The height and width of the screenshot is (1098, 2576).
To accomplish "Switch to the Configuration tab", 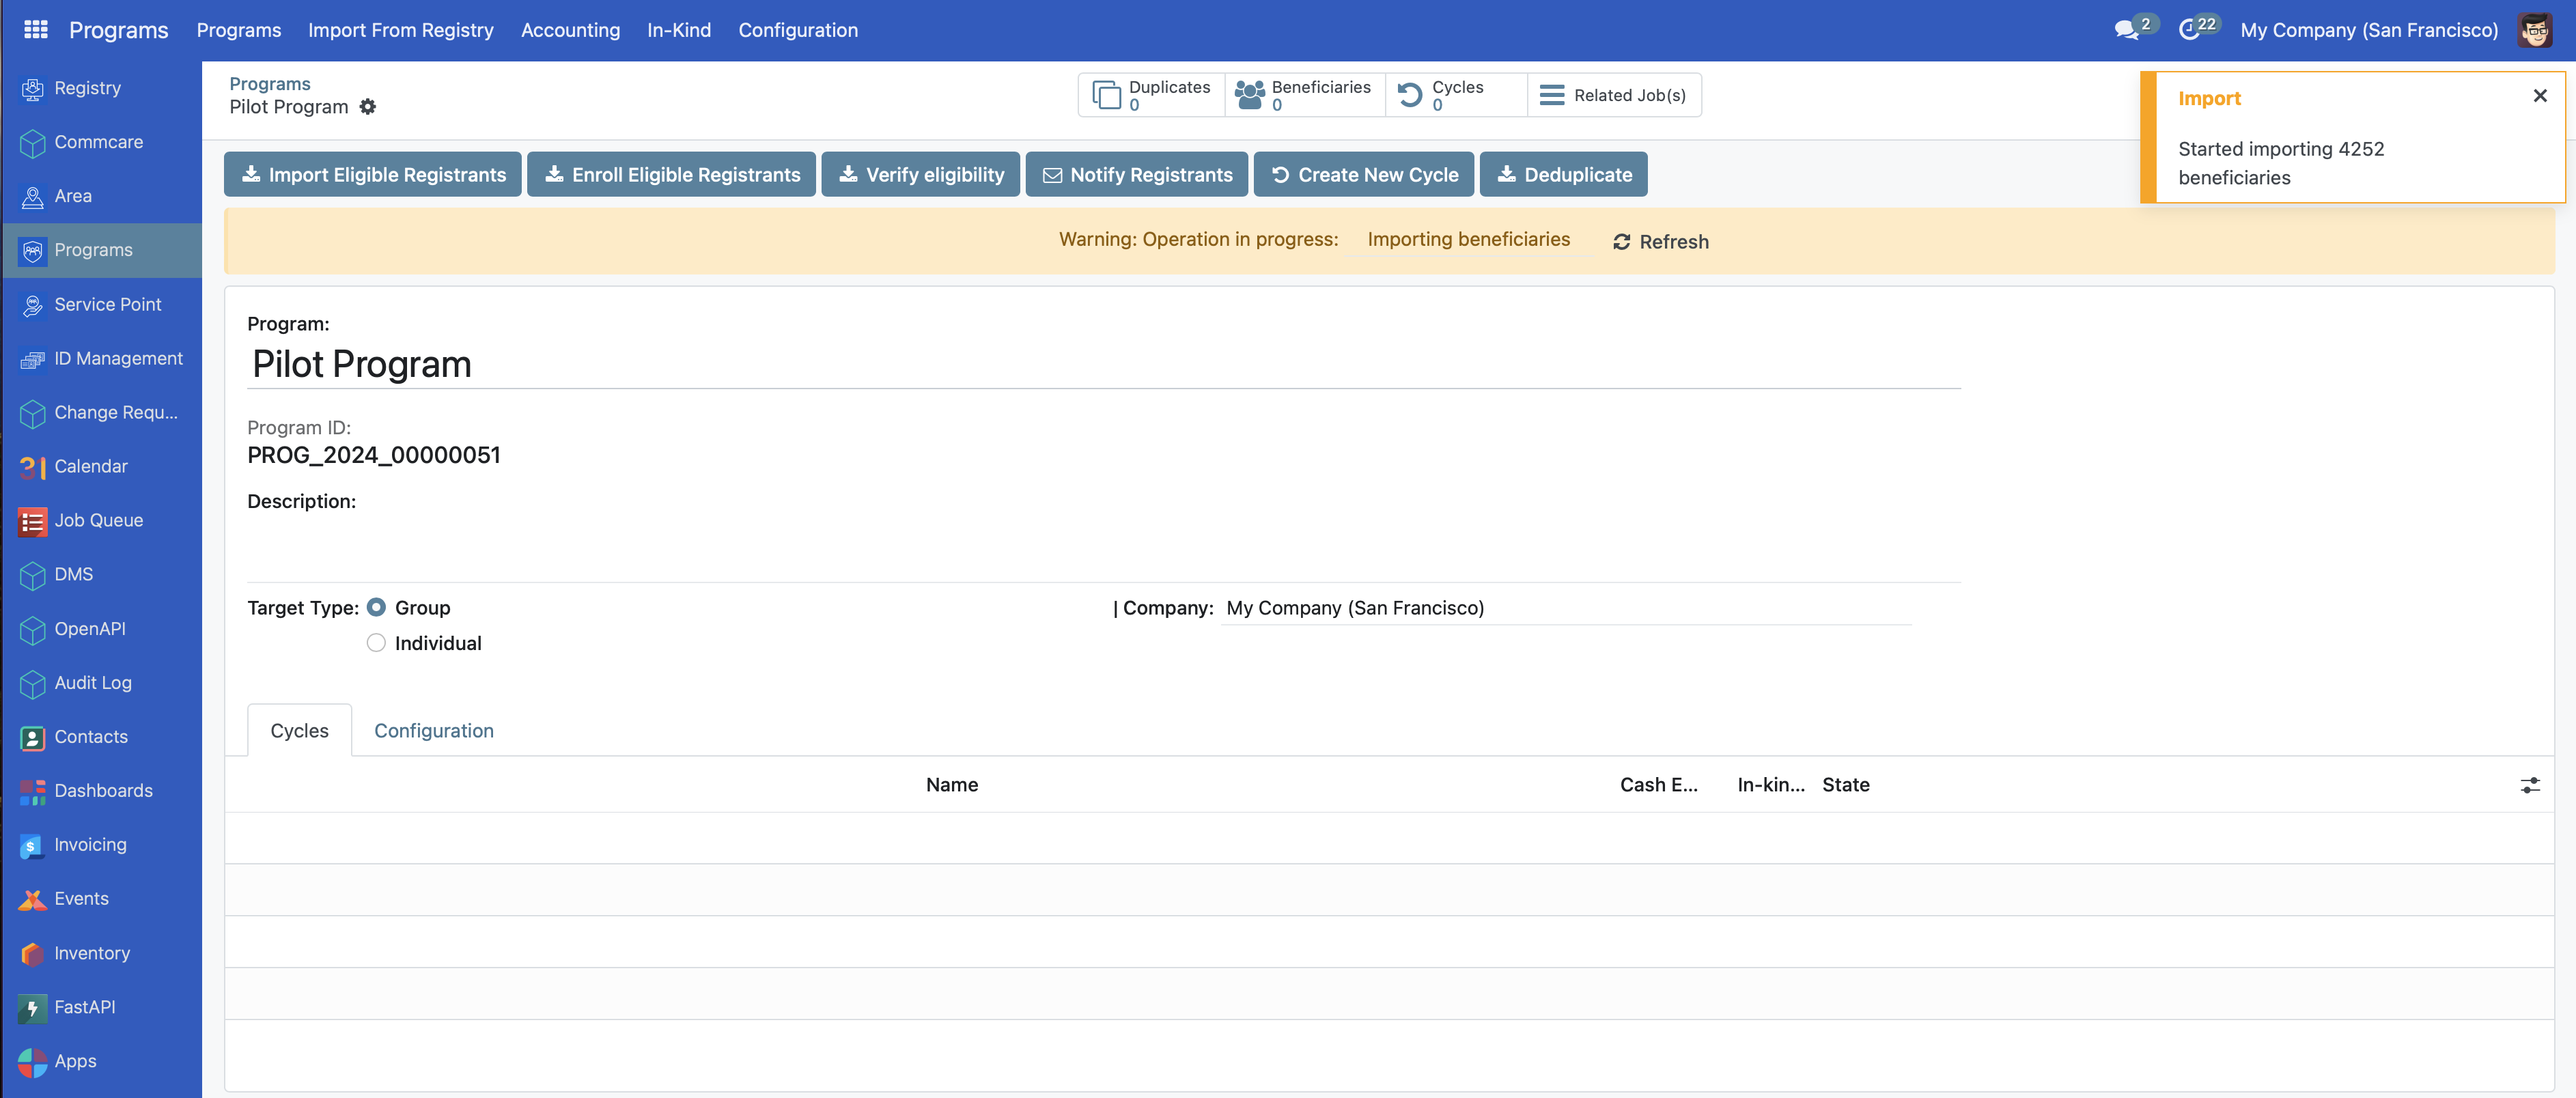I will 433,730.
